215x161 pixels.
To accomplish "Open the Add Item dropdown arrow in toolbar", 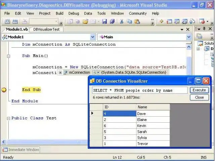I will [98, 22].
